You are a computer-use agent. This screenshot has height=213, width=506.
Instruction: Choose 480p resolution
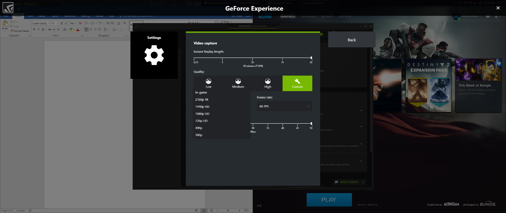pos(222,128)
